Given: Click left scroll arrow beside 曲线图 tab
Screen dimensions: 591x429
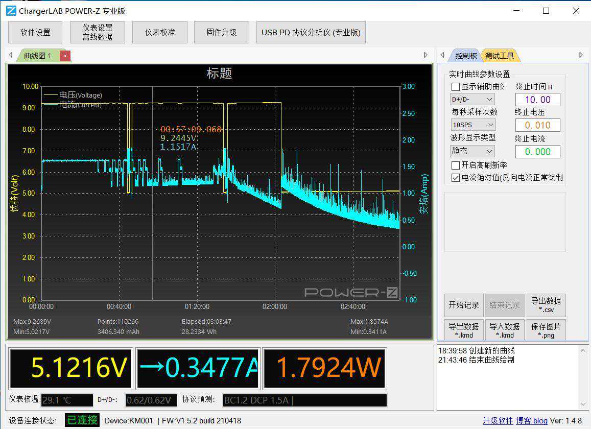Looking at the screenshot, I should click(x=11, y=55).
